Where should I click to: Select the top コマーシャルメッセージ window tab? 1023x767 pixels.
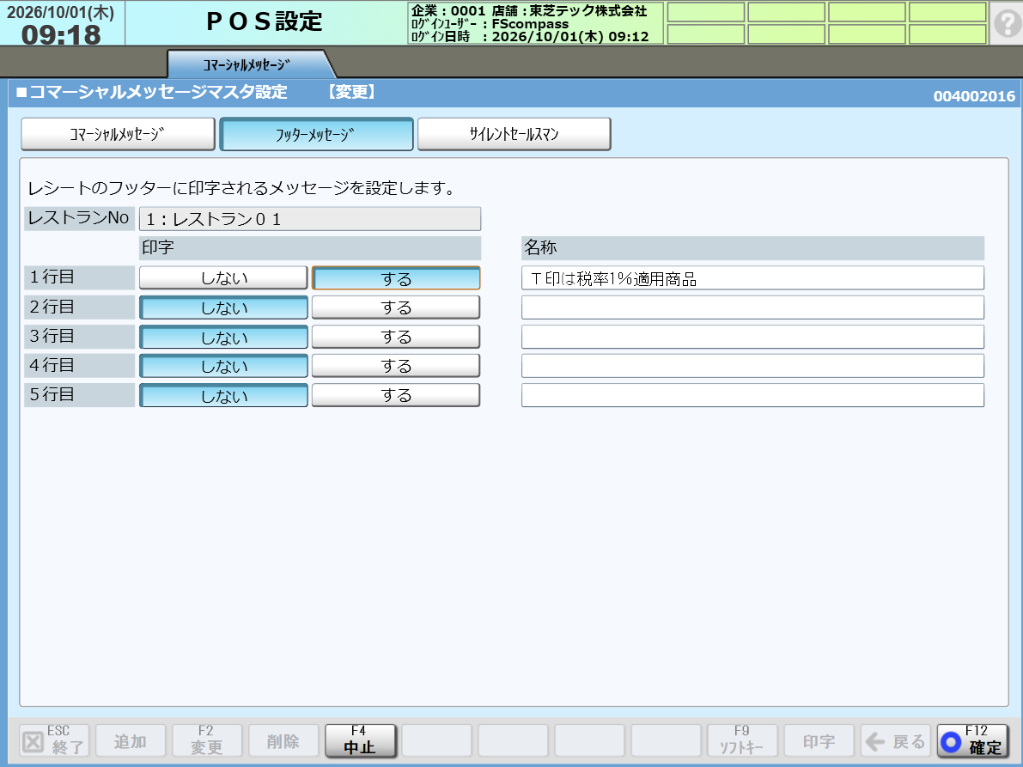248,64
